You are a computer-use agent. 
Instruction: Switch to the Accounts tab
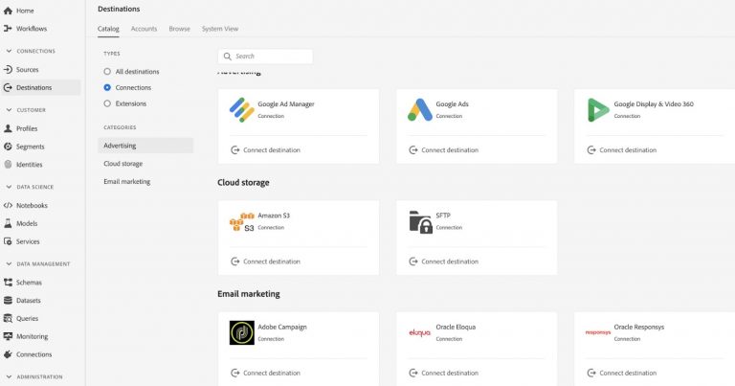pos(144,29)
